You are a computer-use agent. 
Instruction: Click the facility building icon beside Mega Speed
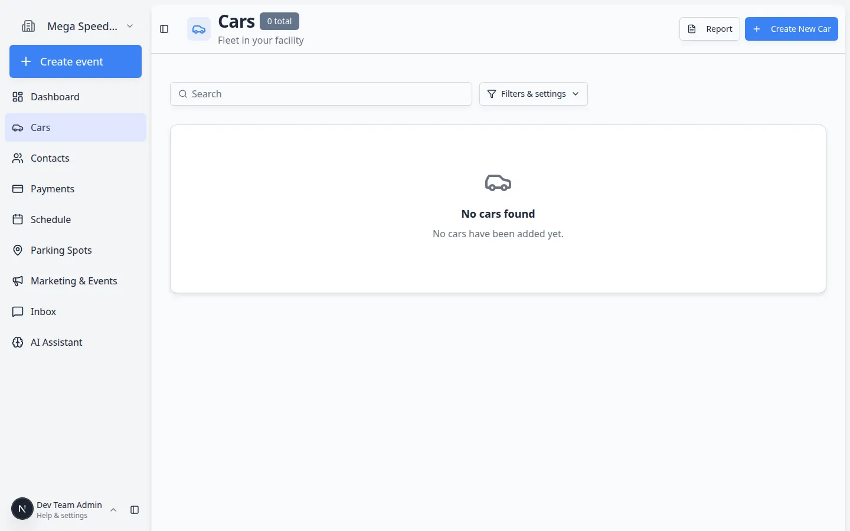click(28, 26)
